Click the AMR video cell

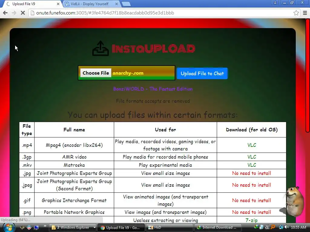pyautogui.click(x=74, y=157)
